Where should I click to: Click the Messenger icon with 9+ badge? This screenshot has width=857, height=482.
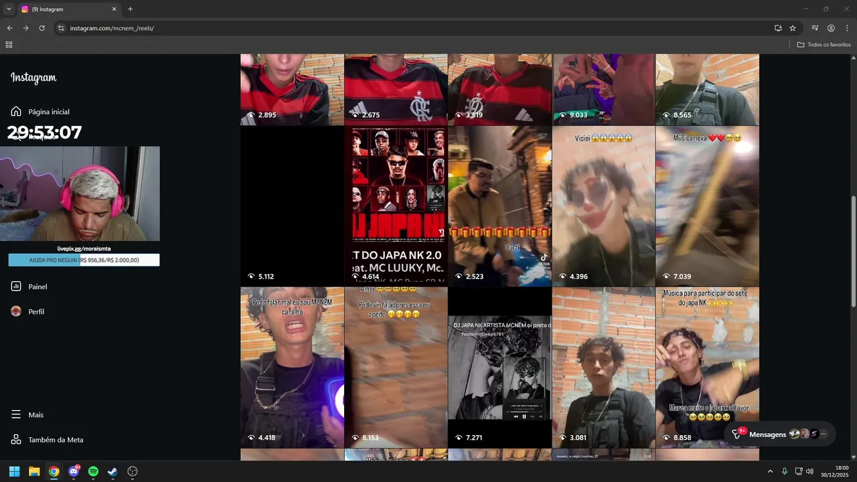[x=737, y=434]
